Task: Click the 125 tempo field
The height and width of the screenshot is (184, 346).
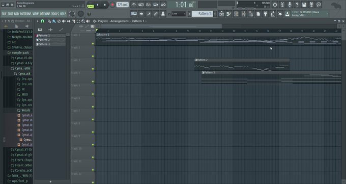Action: (x=123, y=5)
